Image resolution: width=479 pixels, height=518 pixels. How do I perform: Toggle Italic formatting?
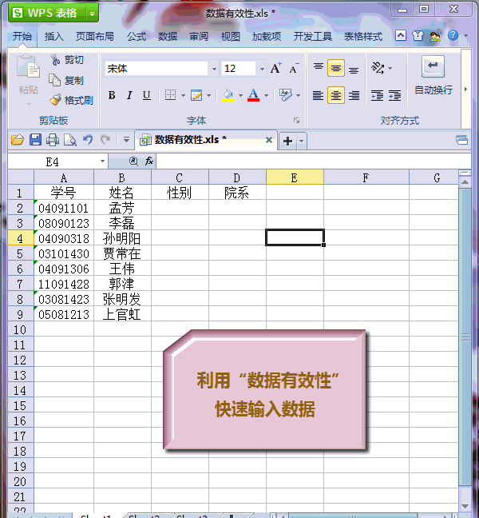[129, 95]
